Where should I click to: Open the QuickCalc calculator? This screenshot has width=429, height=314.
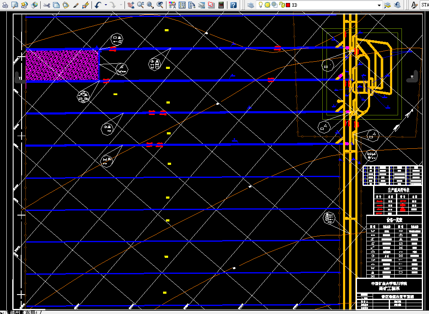point(221,5)
